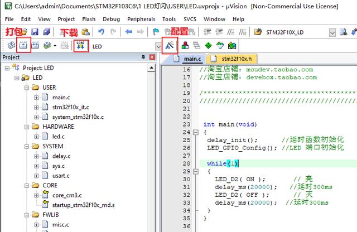Screen dimensions: 357x232
Task: Open Manage Project Items icon
Action: 185,46
